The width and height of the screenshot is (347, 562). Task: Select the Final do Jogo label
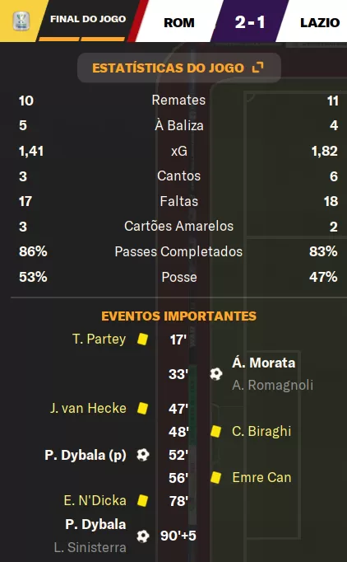coord(88,19)
